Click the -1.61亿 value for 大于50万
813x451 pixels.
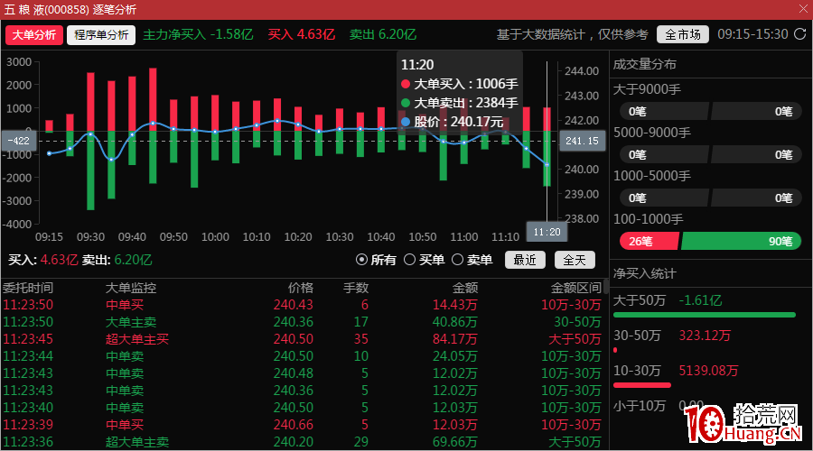(x=700, y=300)
